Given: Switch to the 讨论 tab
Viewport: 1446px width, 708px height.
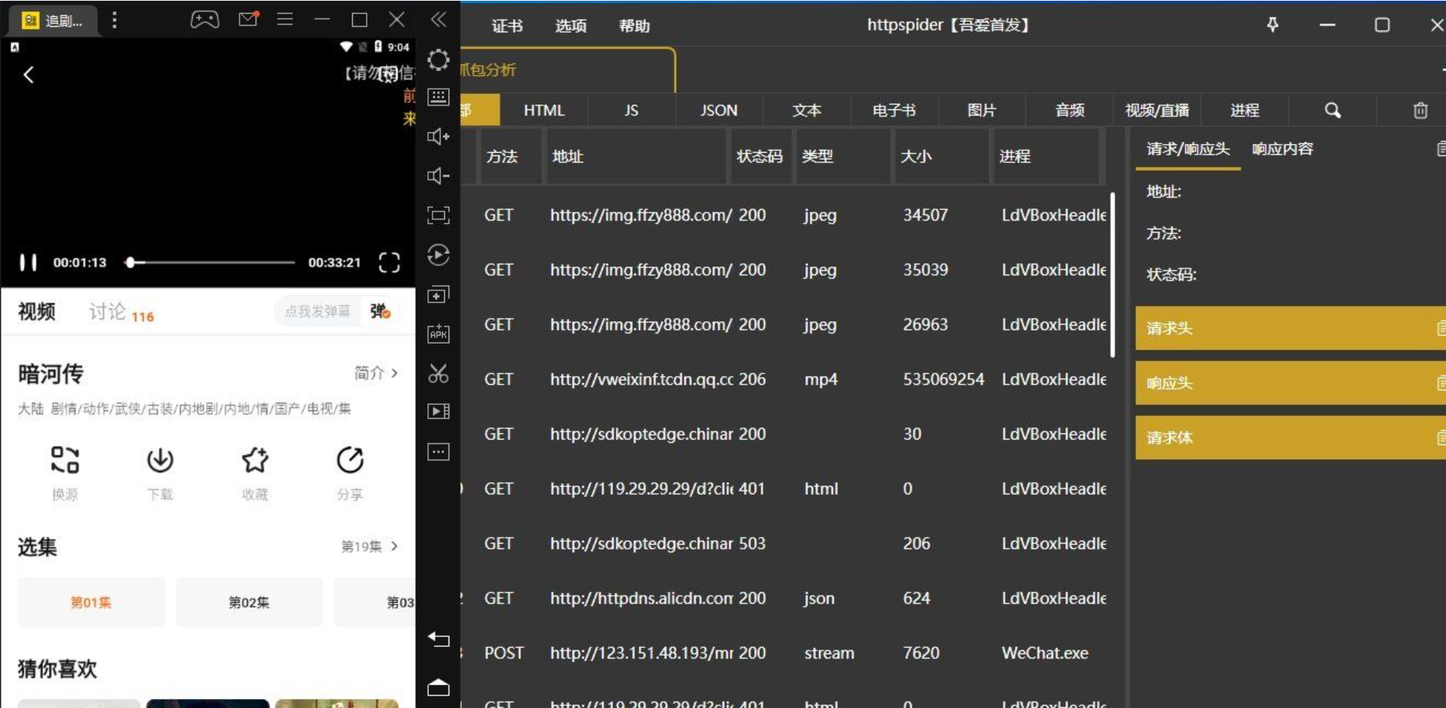Looking at the screenshot, I should coord(107,312).
